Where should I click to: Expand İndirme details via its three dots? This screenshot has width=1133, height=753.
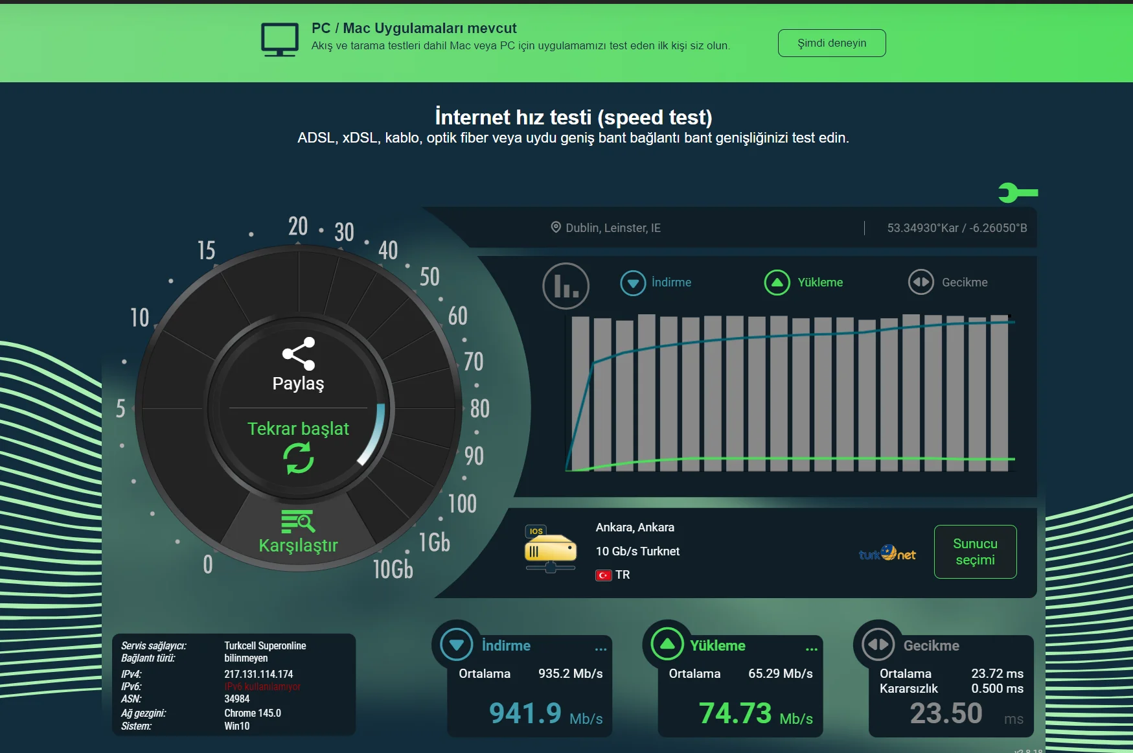point(601,648)
